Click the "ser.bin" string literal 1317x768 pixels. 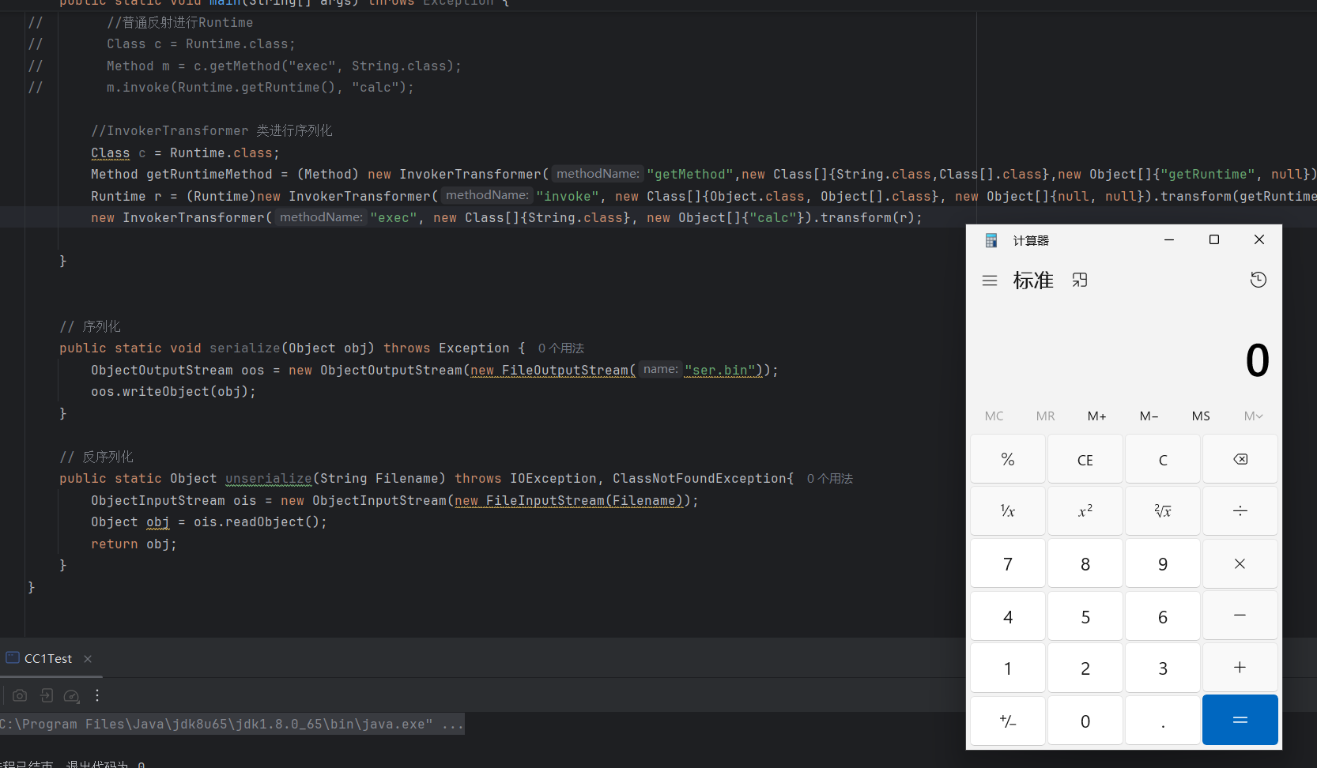pos(720,370)
